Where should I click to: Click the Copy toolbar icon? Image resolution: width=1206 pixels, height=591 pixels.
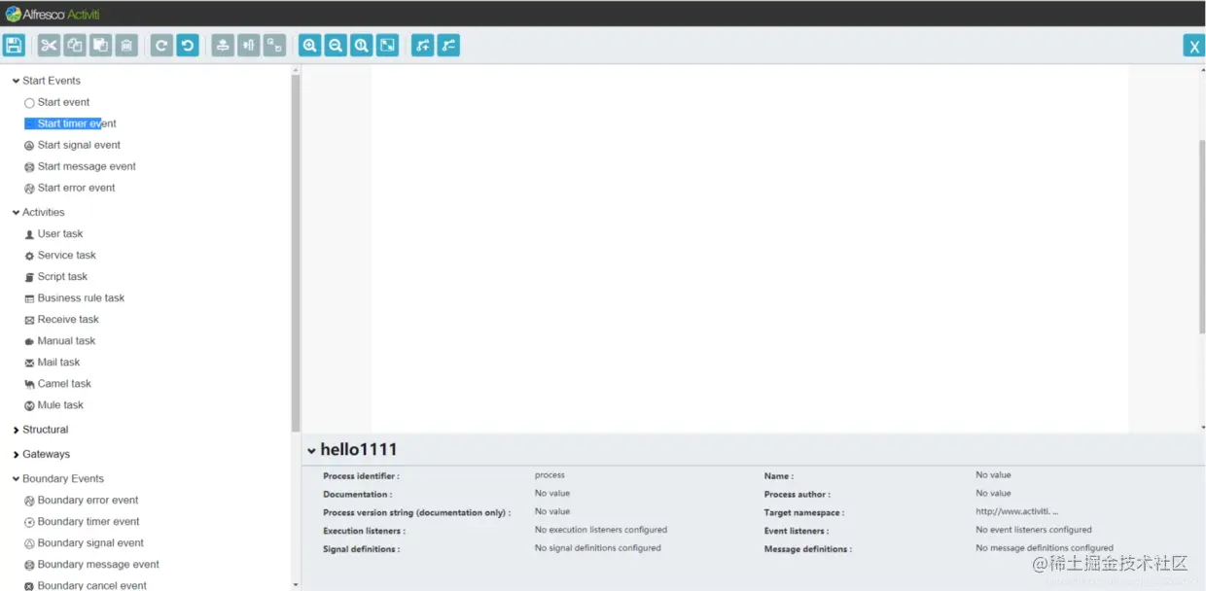[x=75, y=45]
